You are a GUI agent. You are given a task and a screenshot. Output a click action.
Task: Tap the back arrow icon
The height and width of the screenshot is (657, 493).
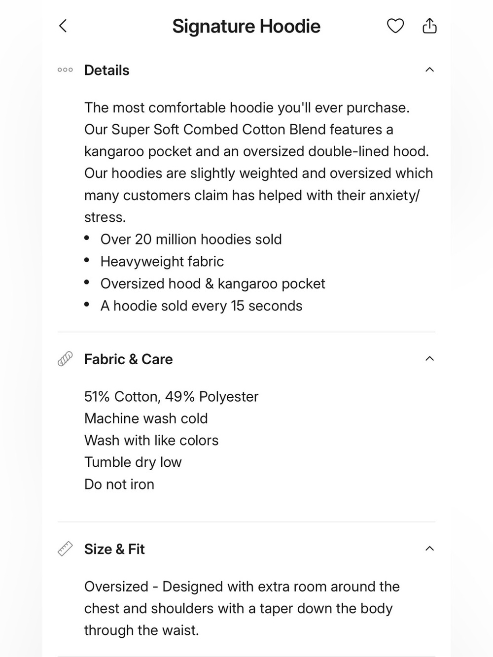click(63, 26)
